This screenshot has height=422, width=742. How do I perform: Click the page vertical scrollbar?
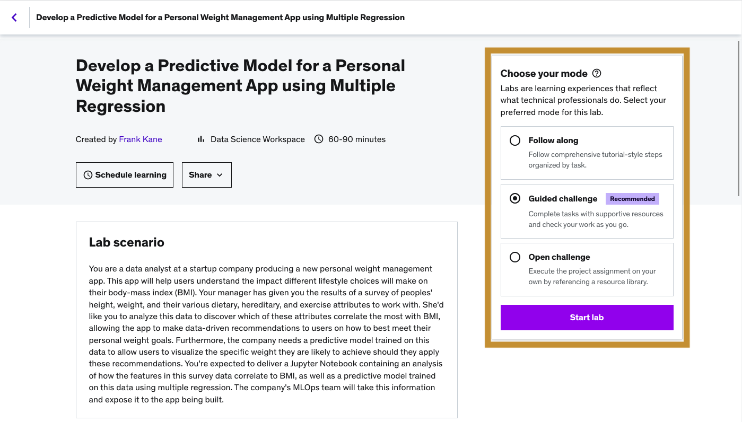point(739,117)
